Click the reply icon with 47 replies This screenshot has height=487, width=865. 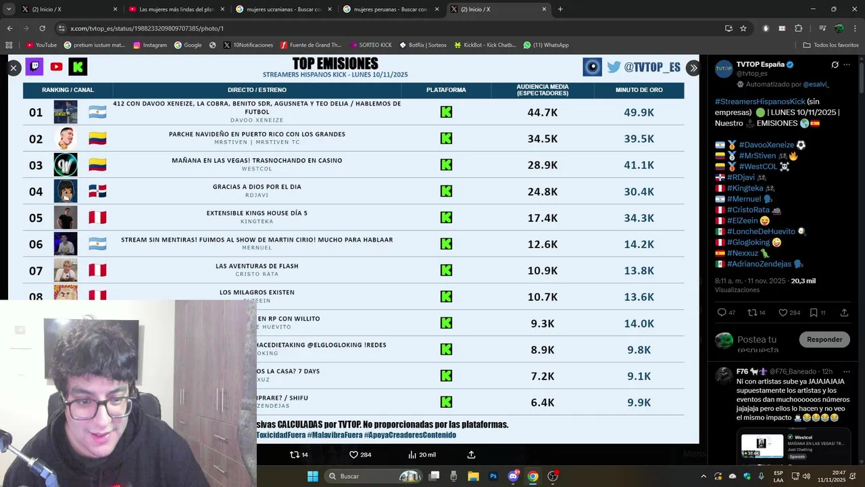coord(722,312)
